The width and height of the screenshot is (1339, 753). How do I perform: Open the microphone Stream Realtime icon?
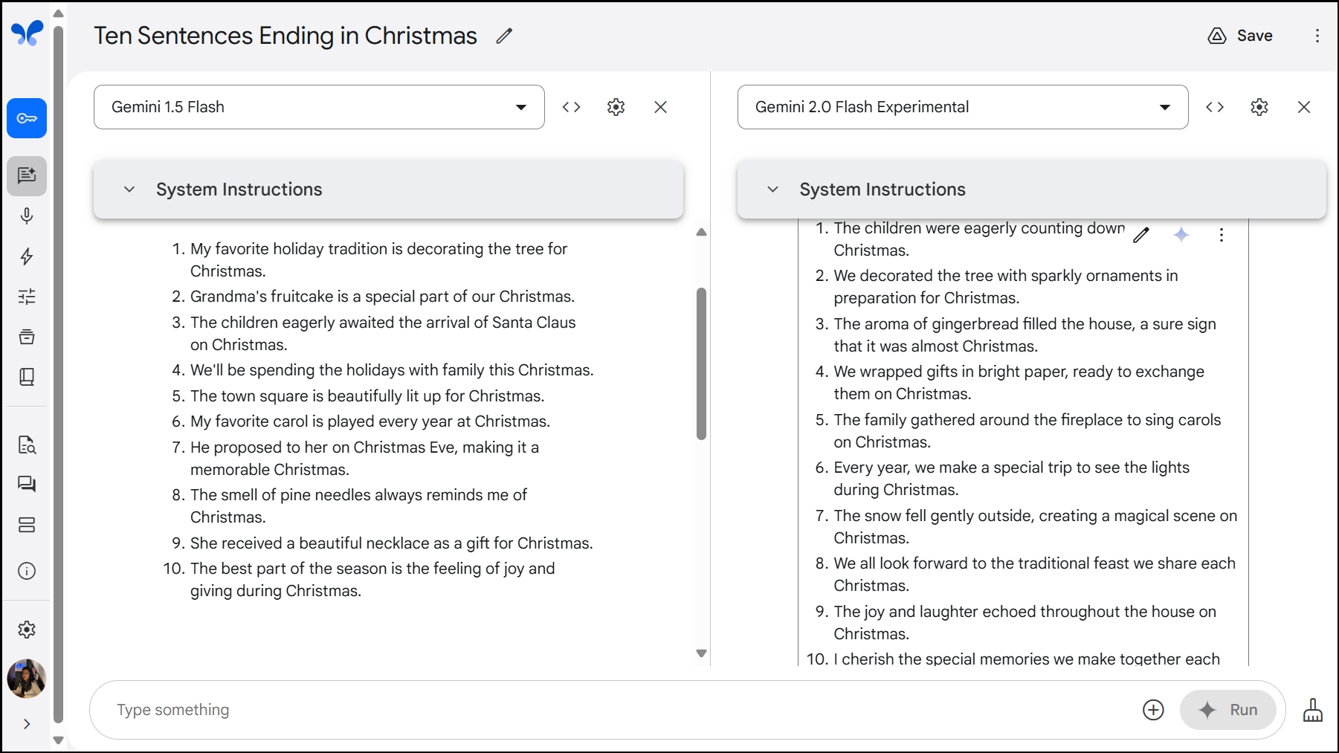27,216
